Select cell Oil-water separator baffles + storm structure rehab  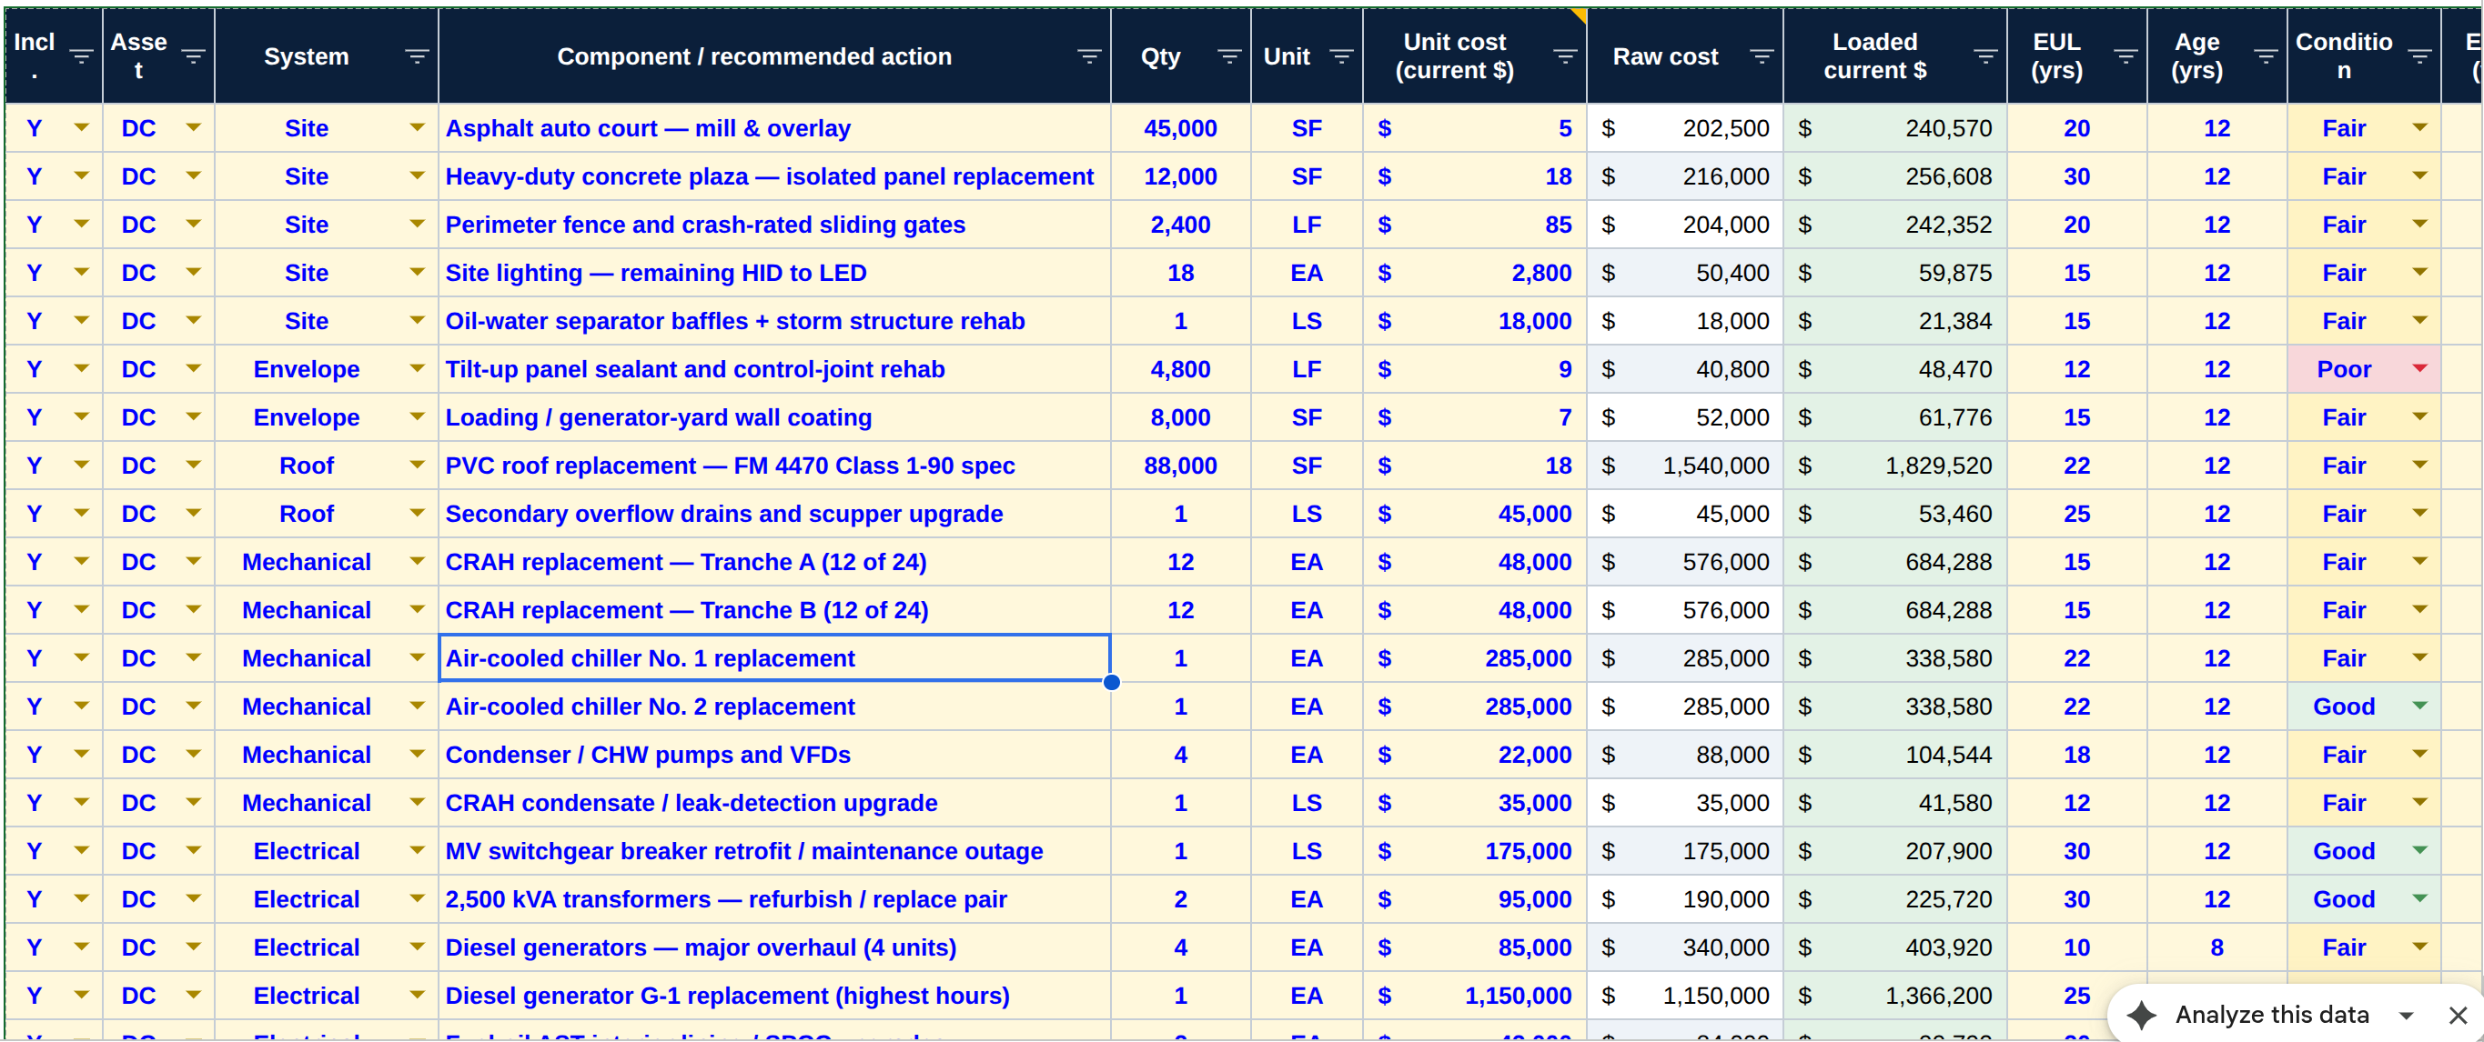[x=774, y=320]
